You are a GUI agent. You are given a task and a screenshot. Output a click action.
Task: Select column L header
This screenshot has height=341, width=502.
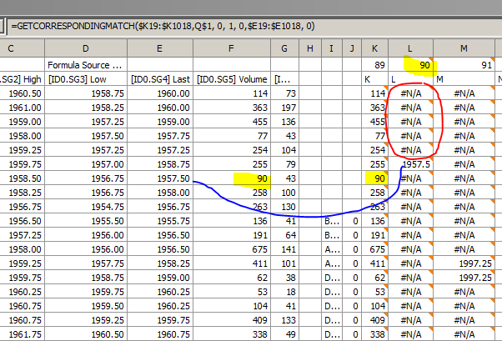409,48
